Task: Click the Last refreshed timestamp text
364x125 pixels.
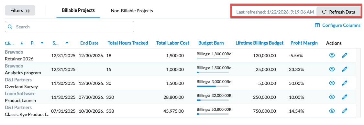Action: (275, 12)
